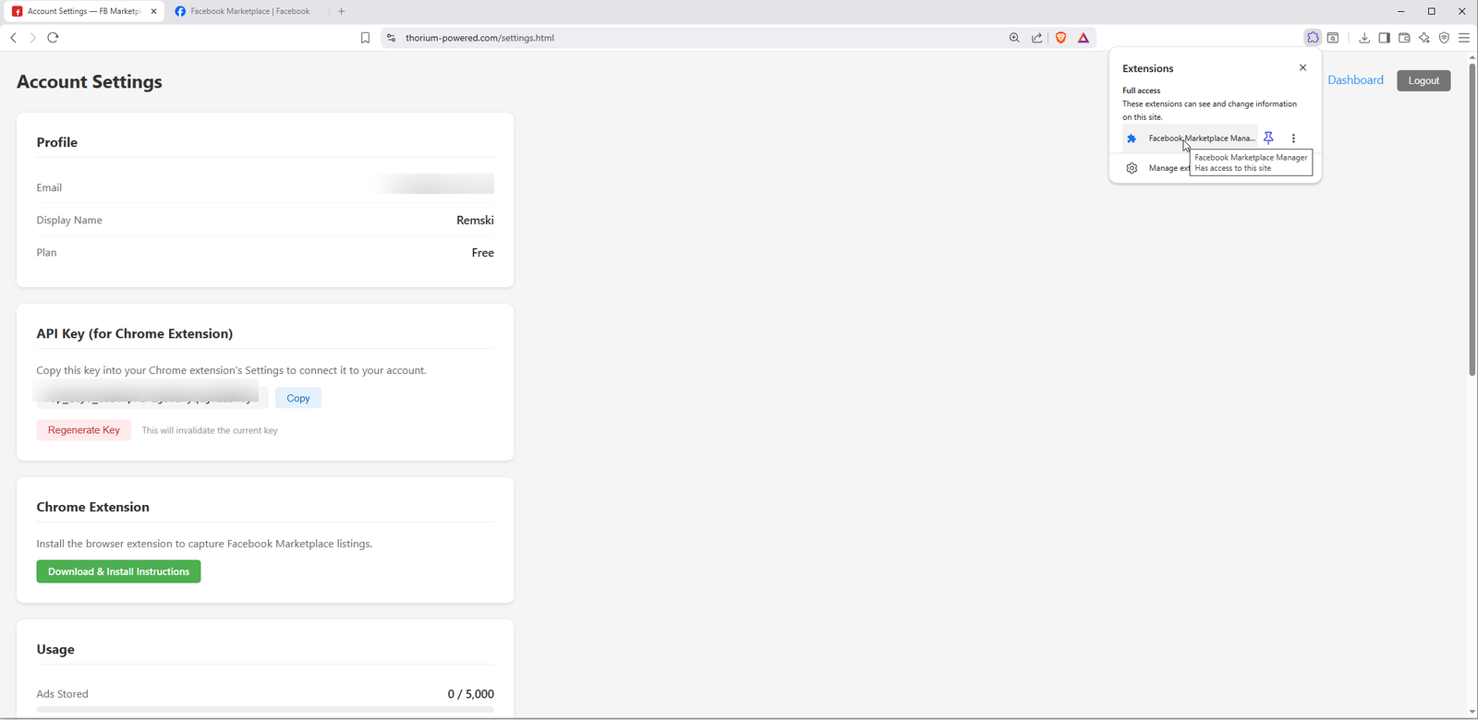Open the Brave Wallet icon
This screenshot has width=1478, height=720.
pyautogui.click(x=1404, y=38)
